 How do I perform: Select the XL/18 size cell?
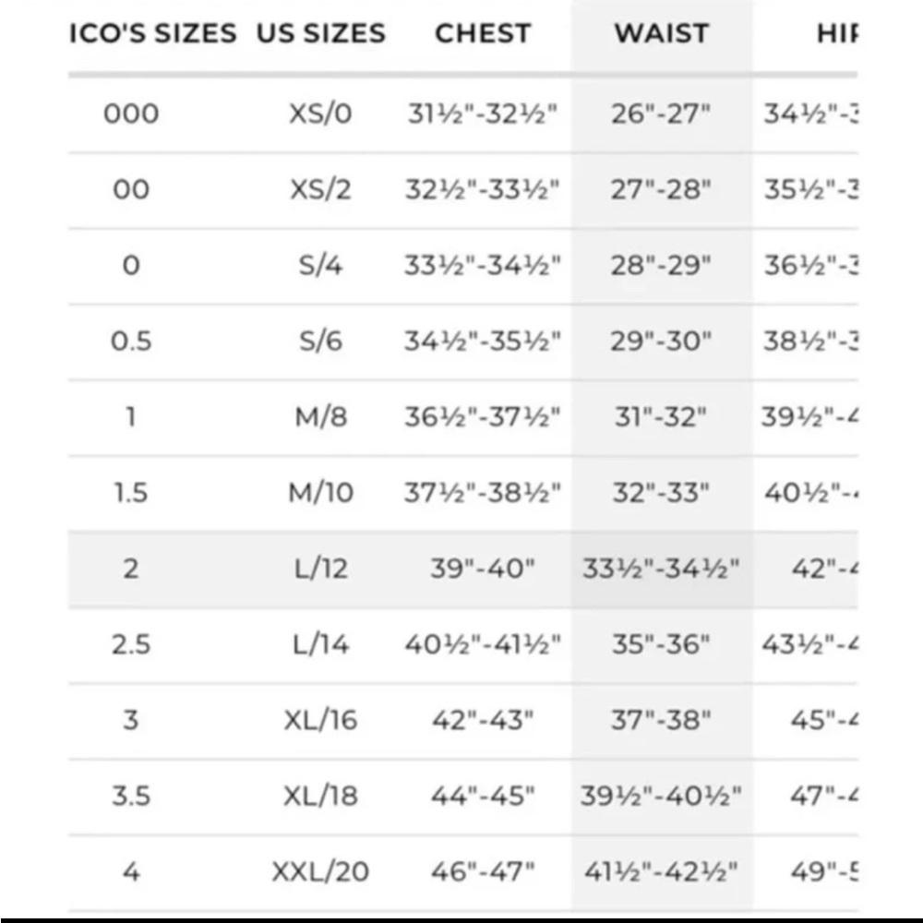click(x=320, y=796)
